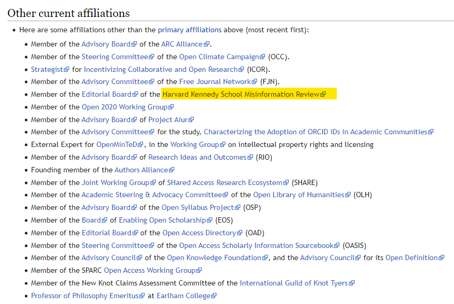The width and height of the screenshot is (454, 304).
Task: Open OpenMinTeD link
Action: pyautogui.click(x=120, y=145)
